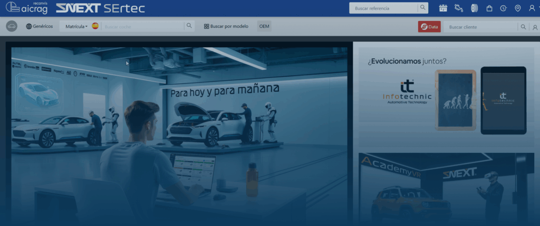Click the magnifier next to Buscar referencia
The height and width of the screenshot is (226, 540).
(x=422, y=8)
